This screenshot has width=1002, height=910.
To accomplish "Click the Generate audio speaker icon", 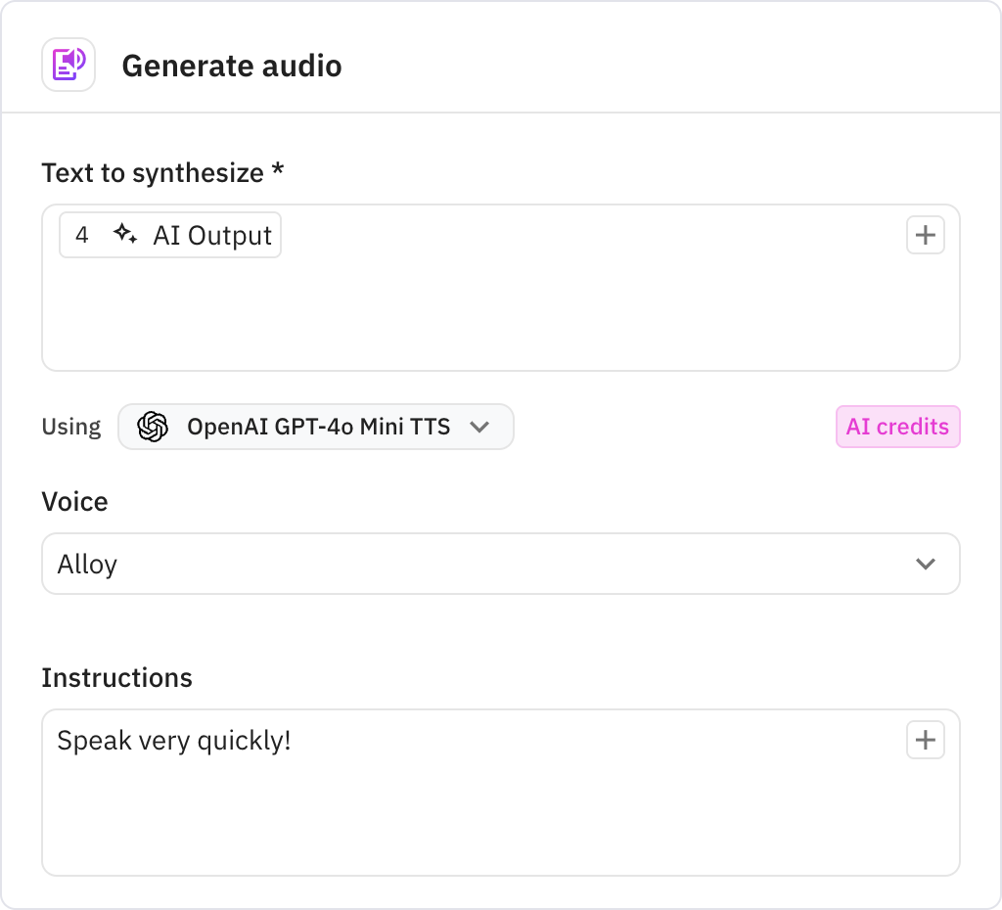I will 68,65.
